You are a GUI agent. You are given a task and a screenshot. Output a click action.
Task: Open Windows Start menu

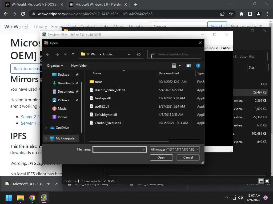coord(9,198)
